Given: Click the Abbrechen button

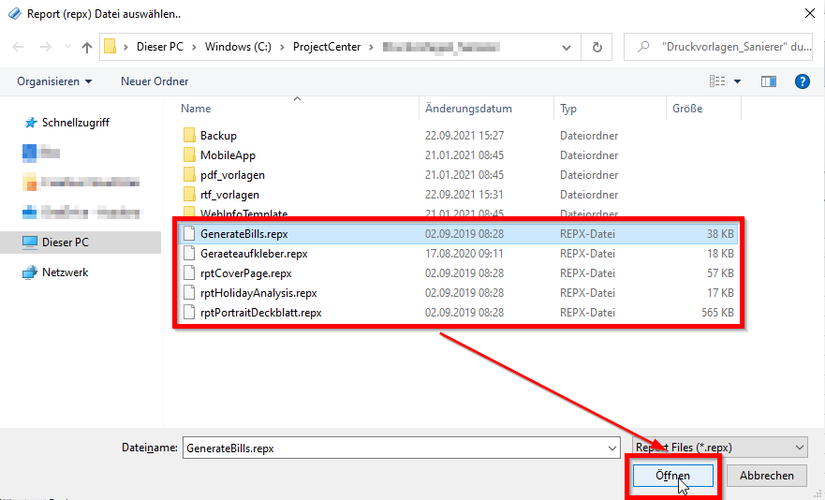Looking at the screenshot, I should pyautogui.click(x=766, y=476).
